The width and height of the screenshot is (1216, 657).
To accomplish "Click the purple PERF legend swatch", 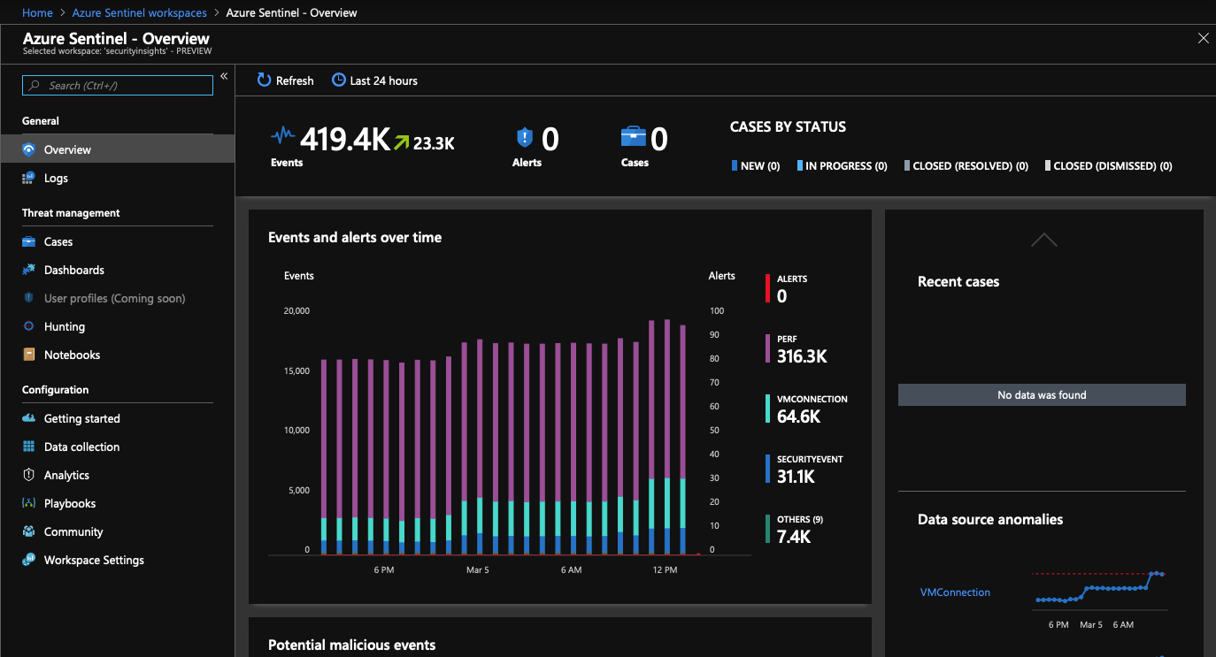I will [768, 348].
